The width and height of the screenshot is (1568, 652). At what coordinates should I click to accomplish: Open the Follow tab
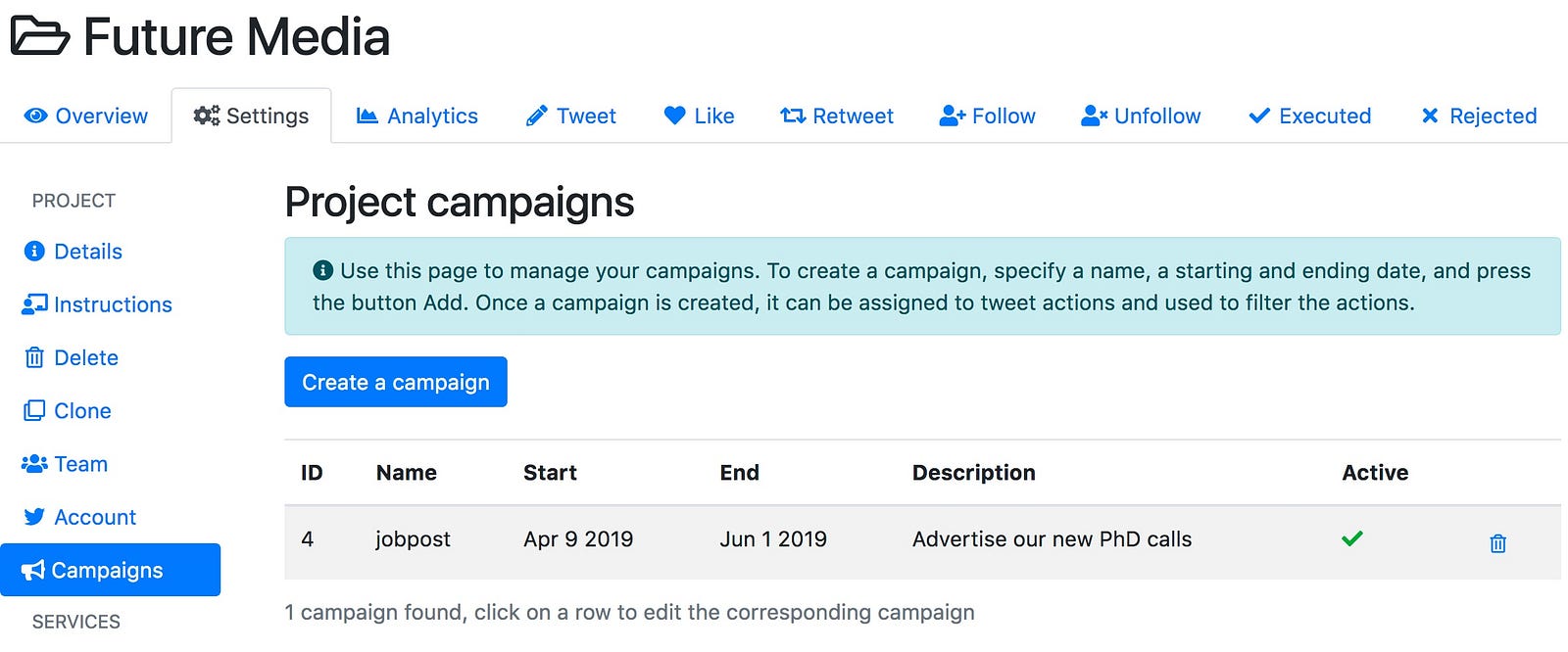click(x=987, y=116)
